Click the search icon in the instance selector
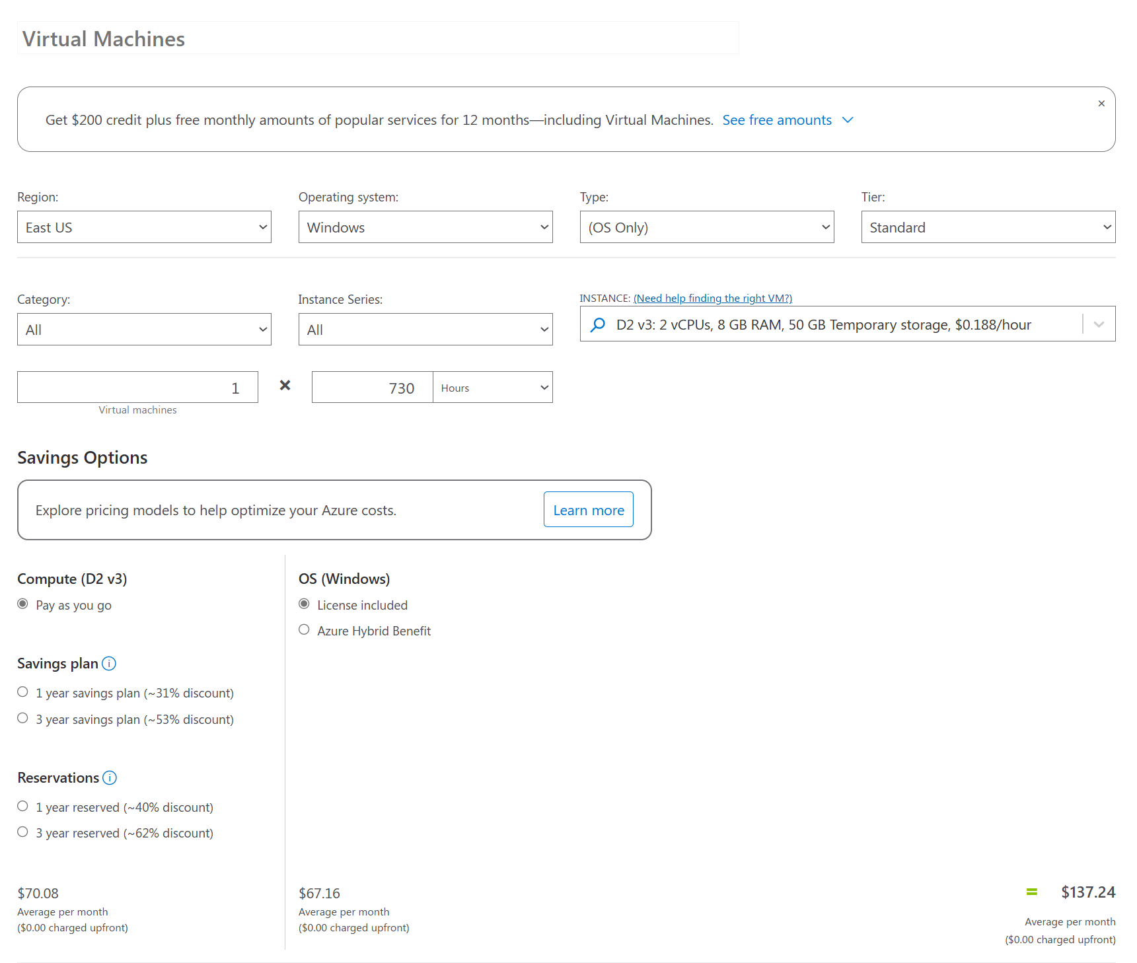Image resolution: width=1137 pixels, height=963 pixels. (x=598, y=324)
